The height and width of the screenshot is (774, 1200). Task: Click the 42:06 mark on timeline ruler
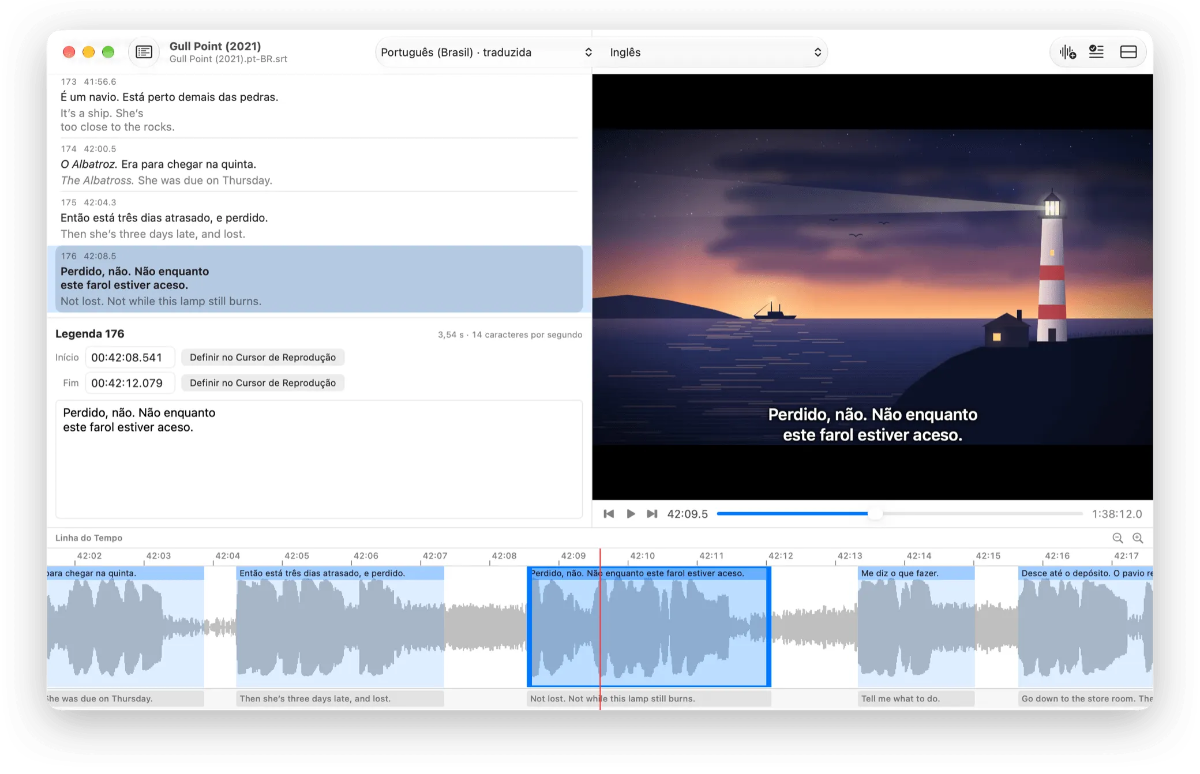tap(366, 556)
